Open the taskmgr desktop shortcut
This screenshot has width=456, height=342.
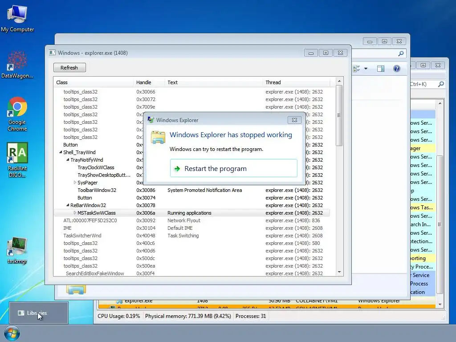(17, 250)
